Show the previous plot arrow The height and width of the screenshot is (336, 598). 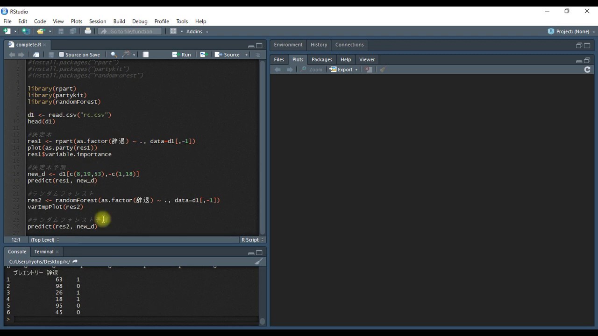coord(278,70)
